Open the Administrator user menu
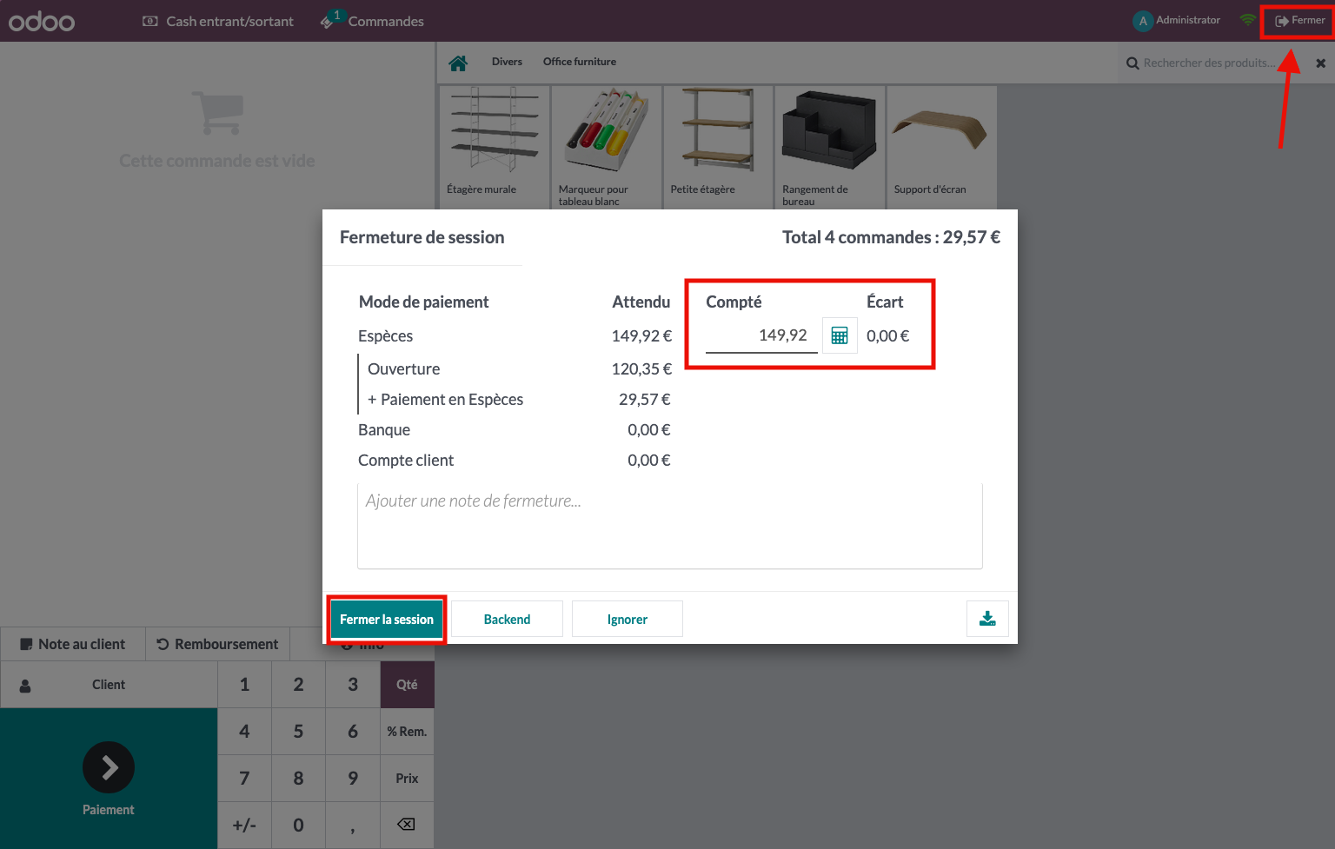The width and height of the screenshot is (1335, 849). (1177, 20)
